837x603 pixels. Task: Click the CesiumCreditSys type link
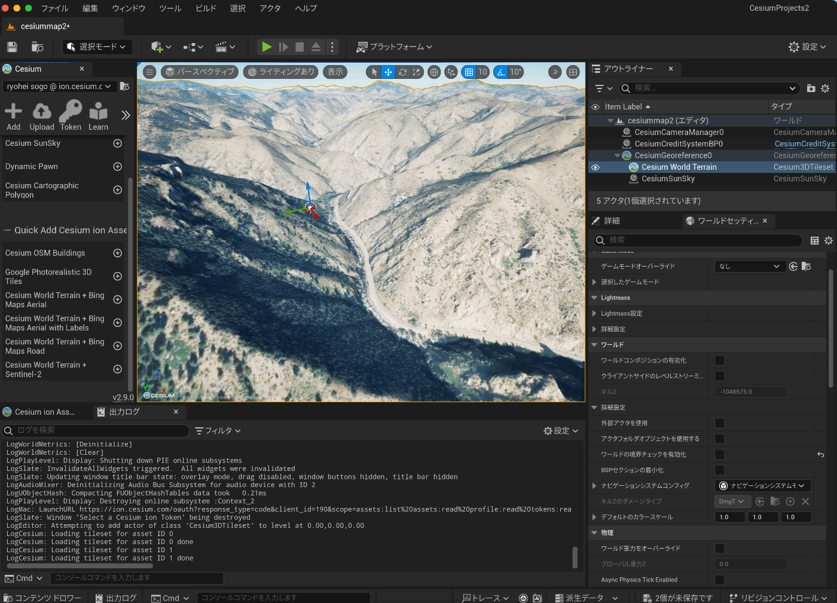click(x=805, y=144)
